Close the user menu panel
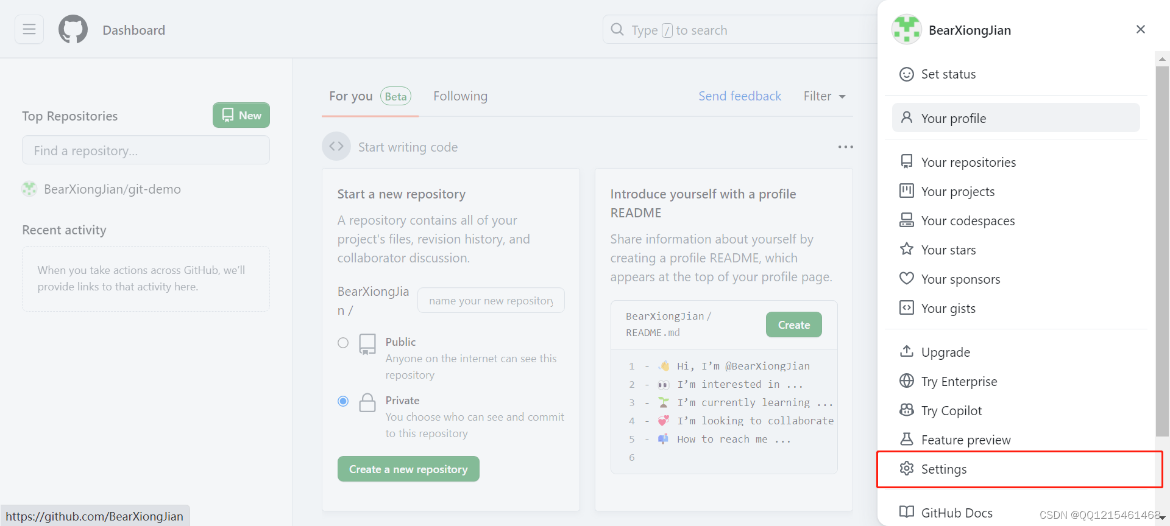The width and height of the screenshot is (1170, 526). pos(1141,29)
